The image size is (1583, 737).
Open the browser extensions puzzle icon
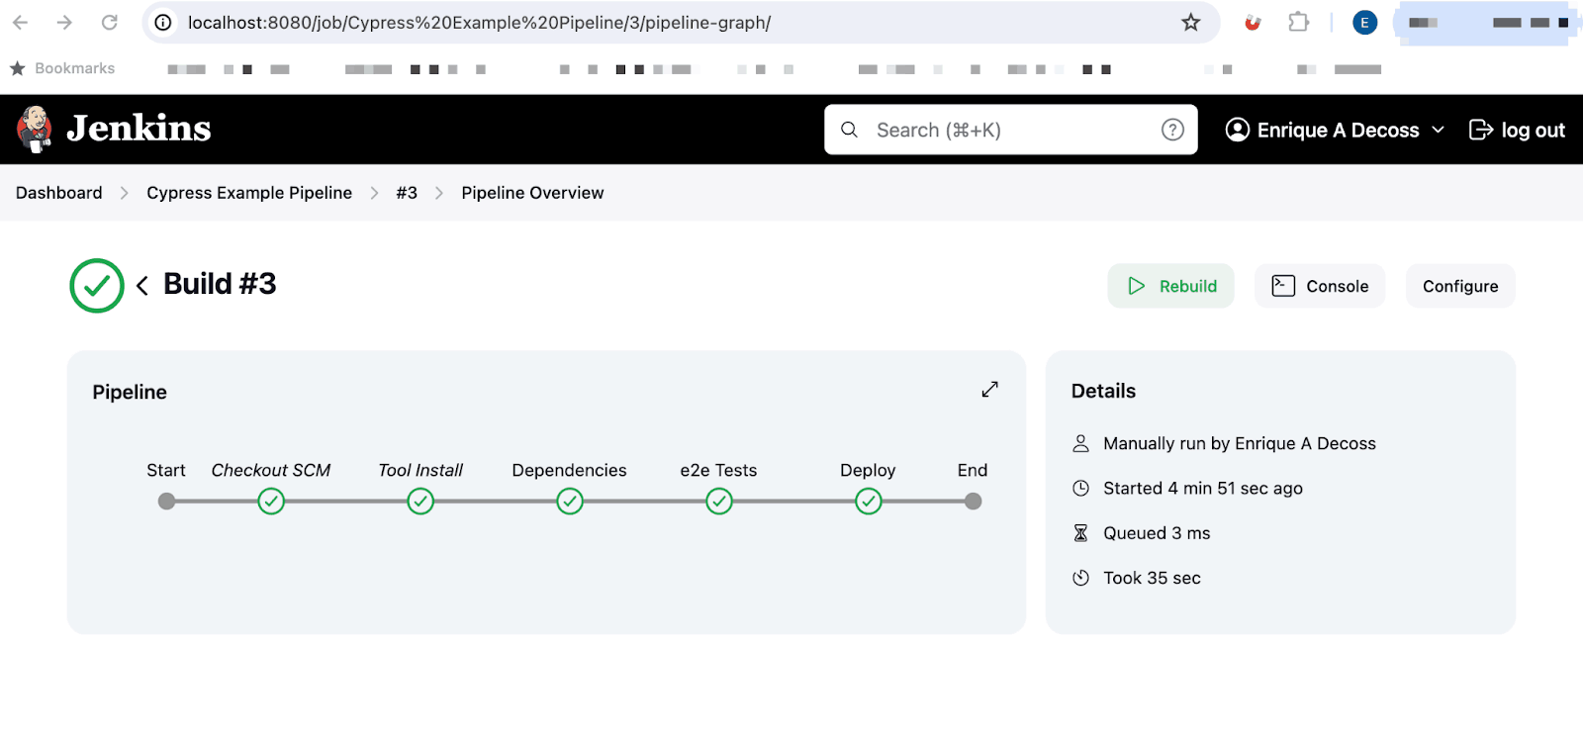[x=1298, y=22]
